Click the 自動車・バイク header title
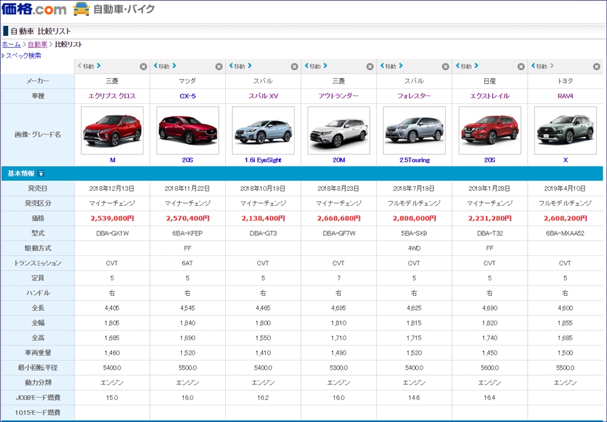Image resolution: width=607 pixels, height=422 pixels. tap(124, 9)
